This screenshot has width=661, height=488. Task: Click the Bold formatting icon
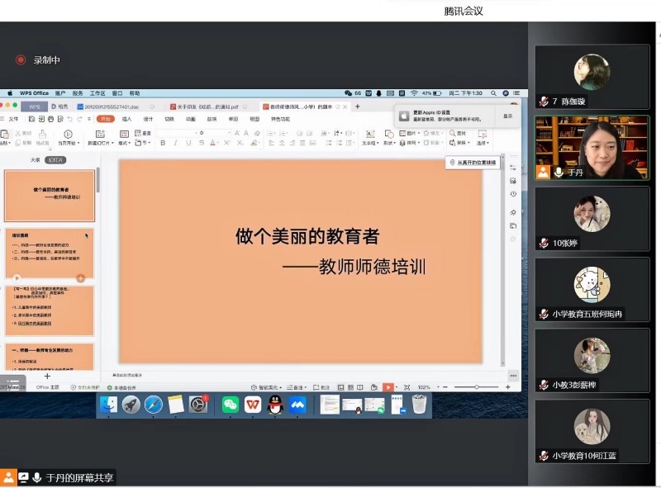tap(163, 143)
